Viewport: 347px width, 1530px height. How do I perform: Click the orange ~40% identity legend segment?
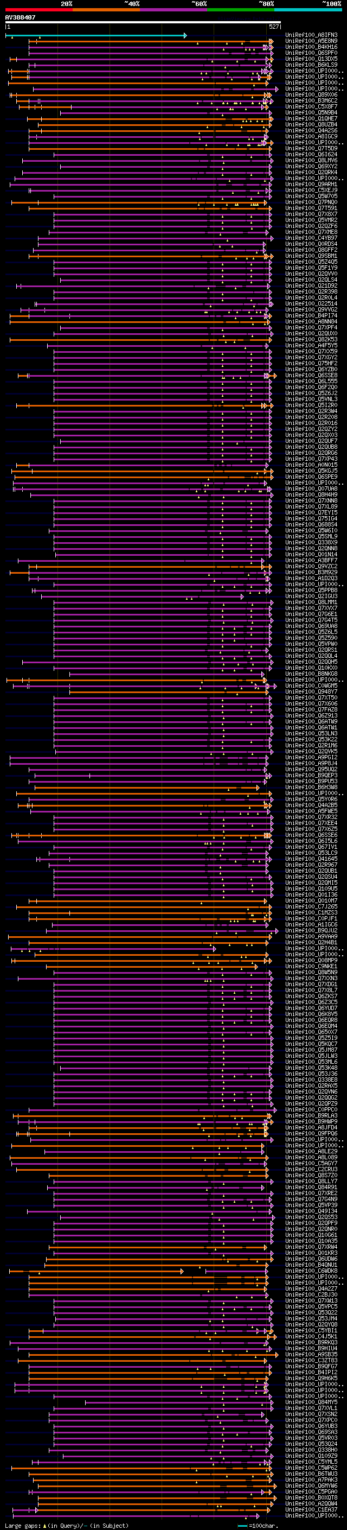pyautogui.click(x=106, y=10)
